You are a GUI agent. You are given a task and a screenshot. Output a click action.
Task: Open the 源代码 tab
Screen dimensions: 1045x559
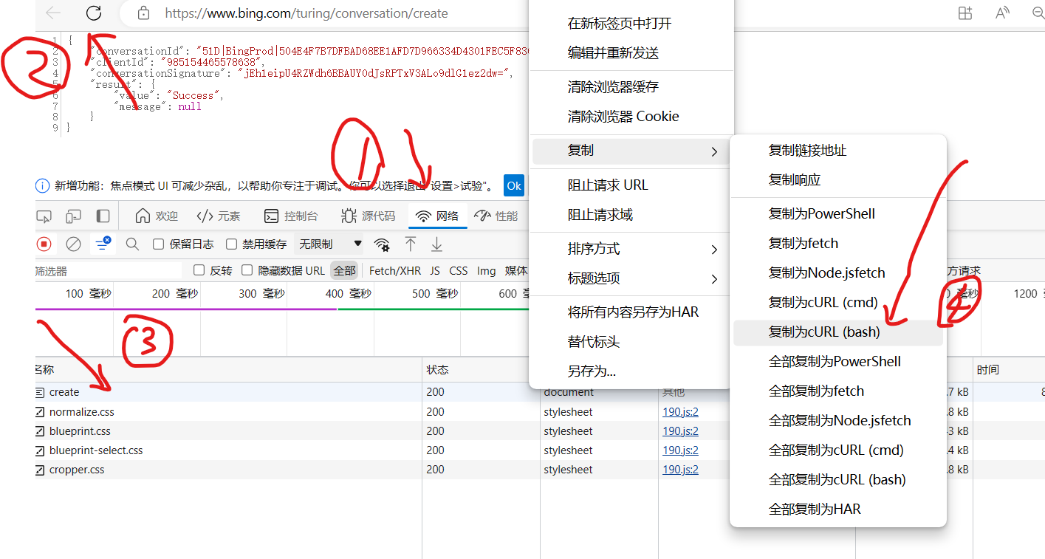pyautogui.click(x=369, y=216)
